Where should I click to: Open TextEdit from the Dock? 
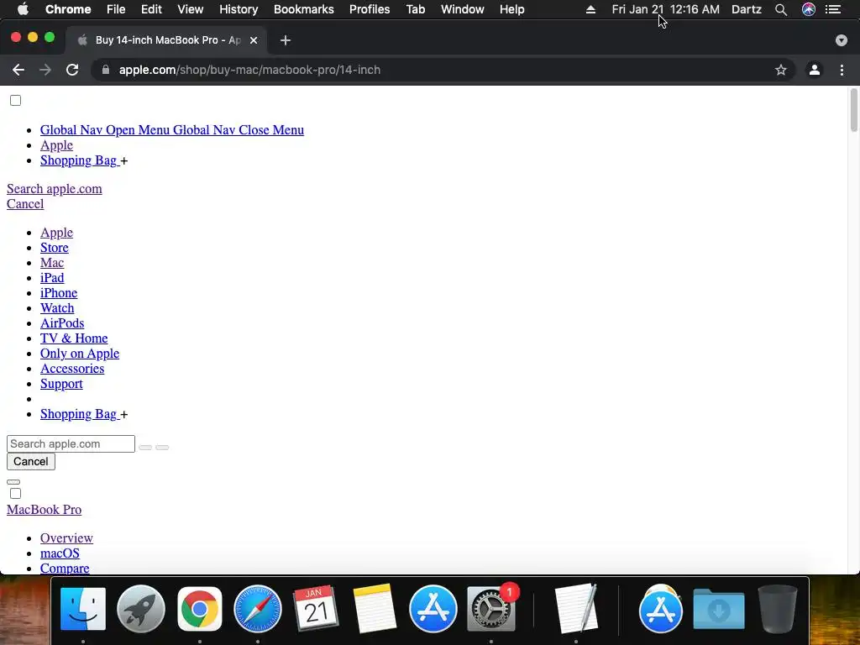point(575,609)
